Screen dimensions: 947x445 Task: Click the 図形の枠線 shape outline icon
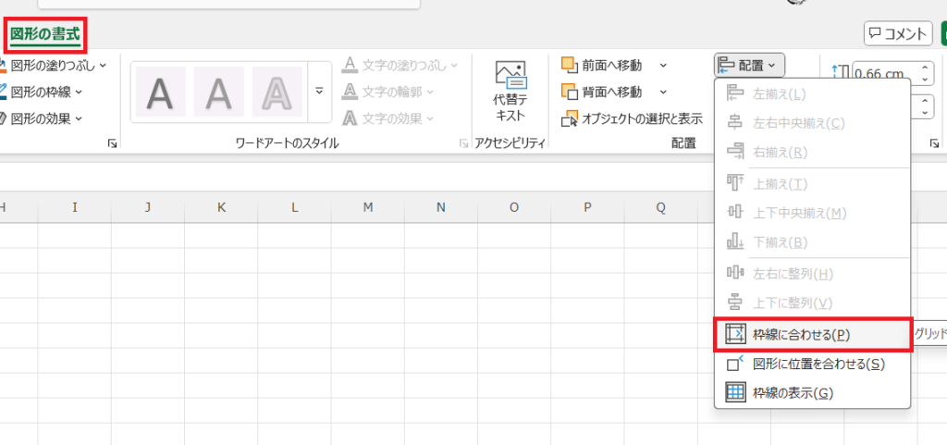[x=4, y=92]
